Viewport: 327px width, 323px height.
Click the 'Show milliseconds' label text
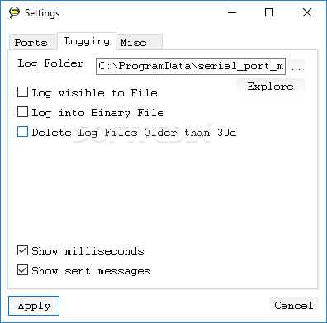[x=88, y=251]
